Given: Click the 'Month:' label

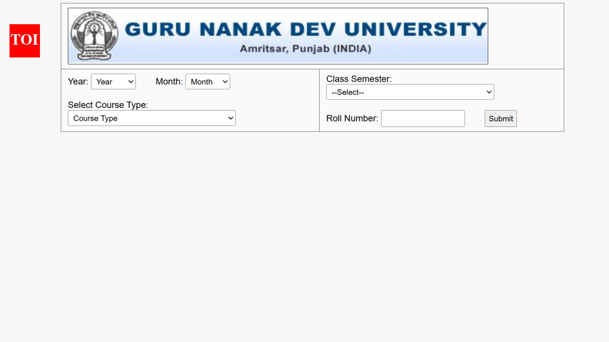Looking at the screenshot, I should tap(168, 81).
